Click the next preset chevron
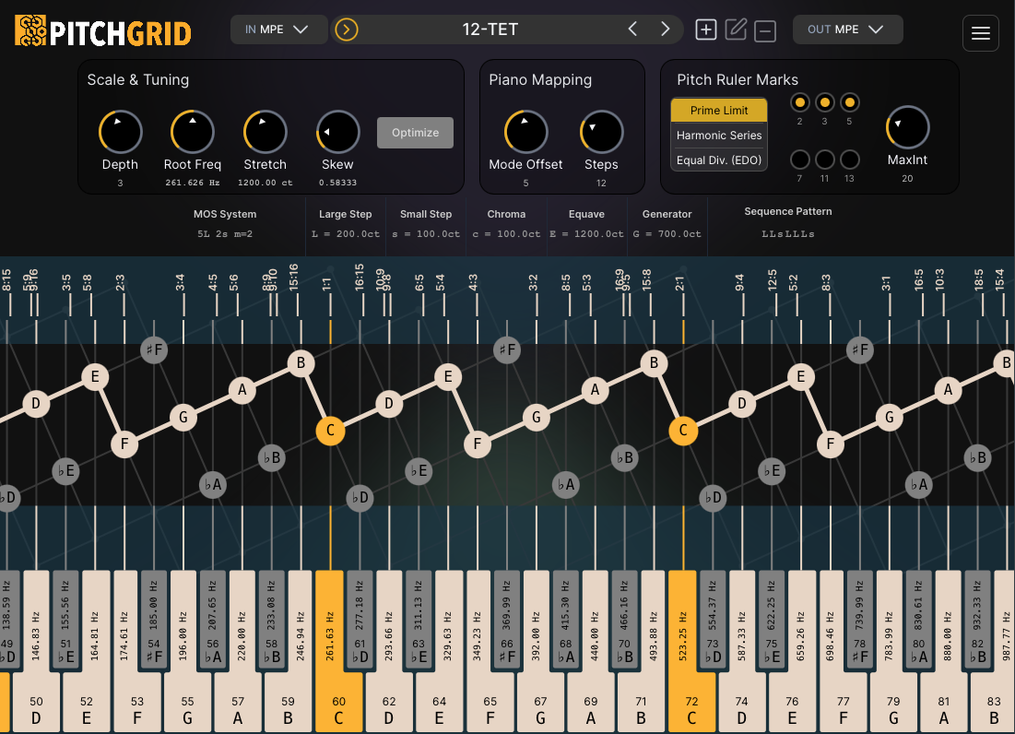 coord(665,29)
